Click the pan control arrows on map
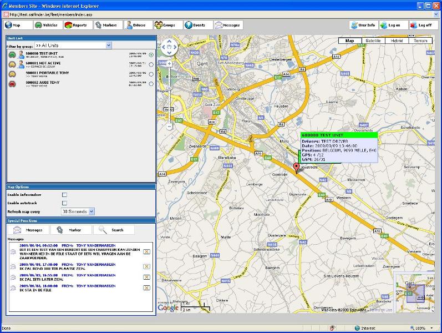This screenshot has width=442, height=333. click(169, 47)
